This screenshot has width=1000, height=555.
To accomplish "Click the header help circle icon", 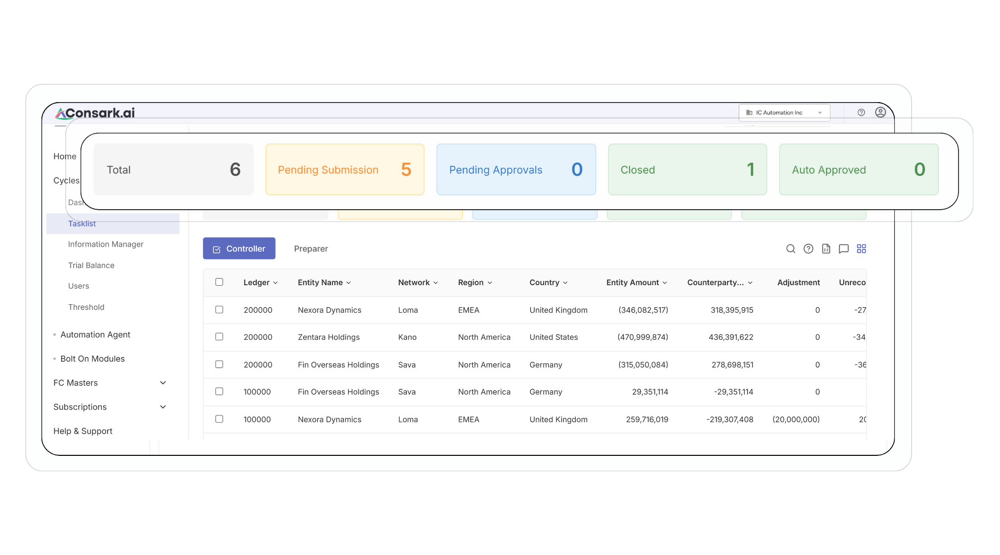I will [861, 112].
